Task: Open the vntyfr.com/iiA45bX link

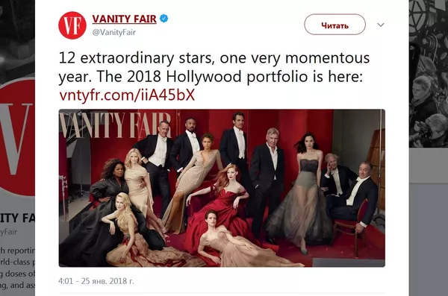Action: pos(127,95)
